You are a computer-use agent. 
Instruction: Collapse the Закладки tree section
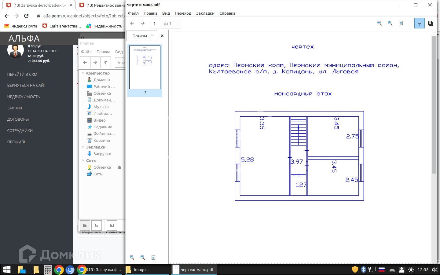tap(83, 147)
